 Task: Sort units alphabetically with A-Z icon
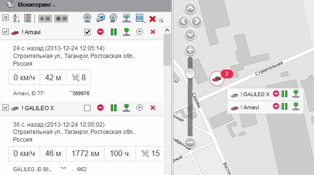point(16,18)
